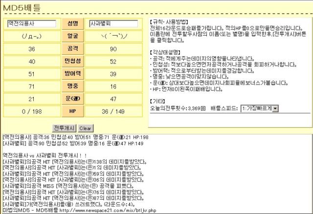Screen dimensions: 313x214
Task: Click the left fighter's defense value 51
Action: point(31,74)
